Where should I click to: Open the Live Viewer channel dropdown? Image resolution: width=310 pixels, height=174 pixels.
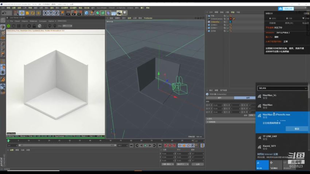[x=67, y=26]
